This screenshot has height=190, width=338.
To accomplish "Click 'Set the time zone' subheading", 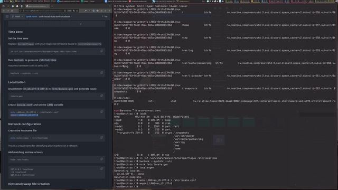I will (18, 39).
